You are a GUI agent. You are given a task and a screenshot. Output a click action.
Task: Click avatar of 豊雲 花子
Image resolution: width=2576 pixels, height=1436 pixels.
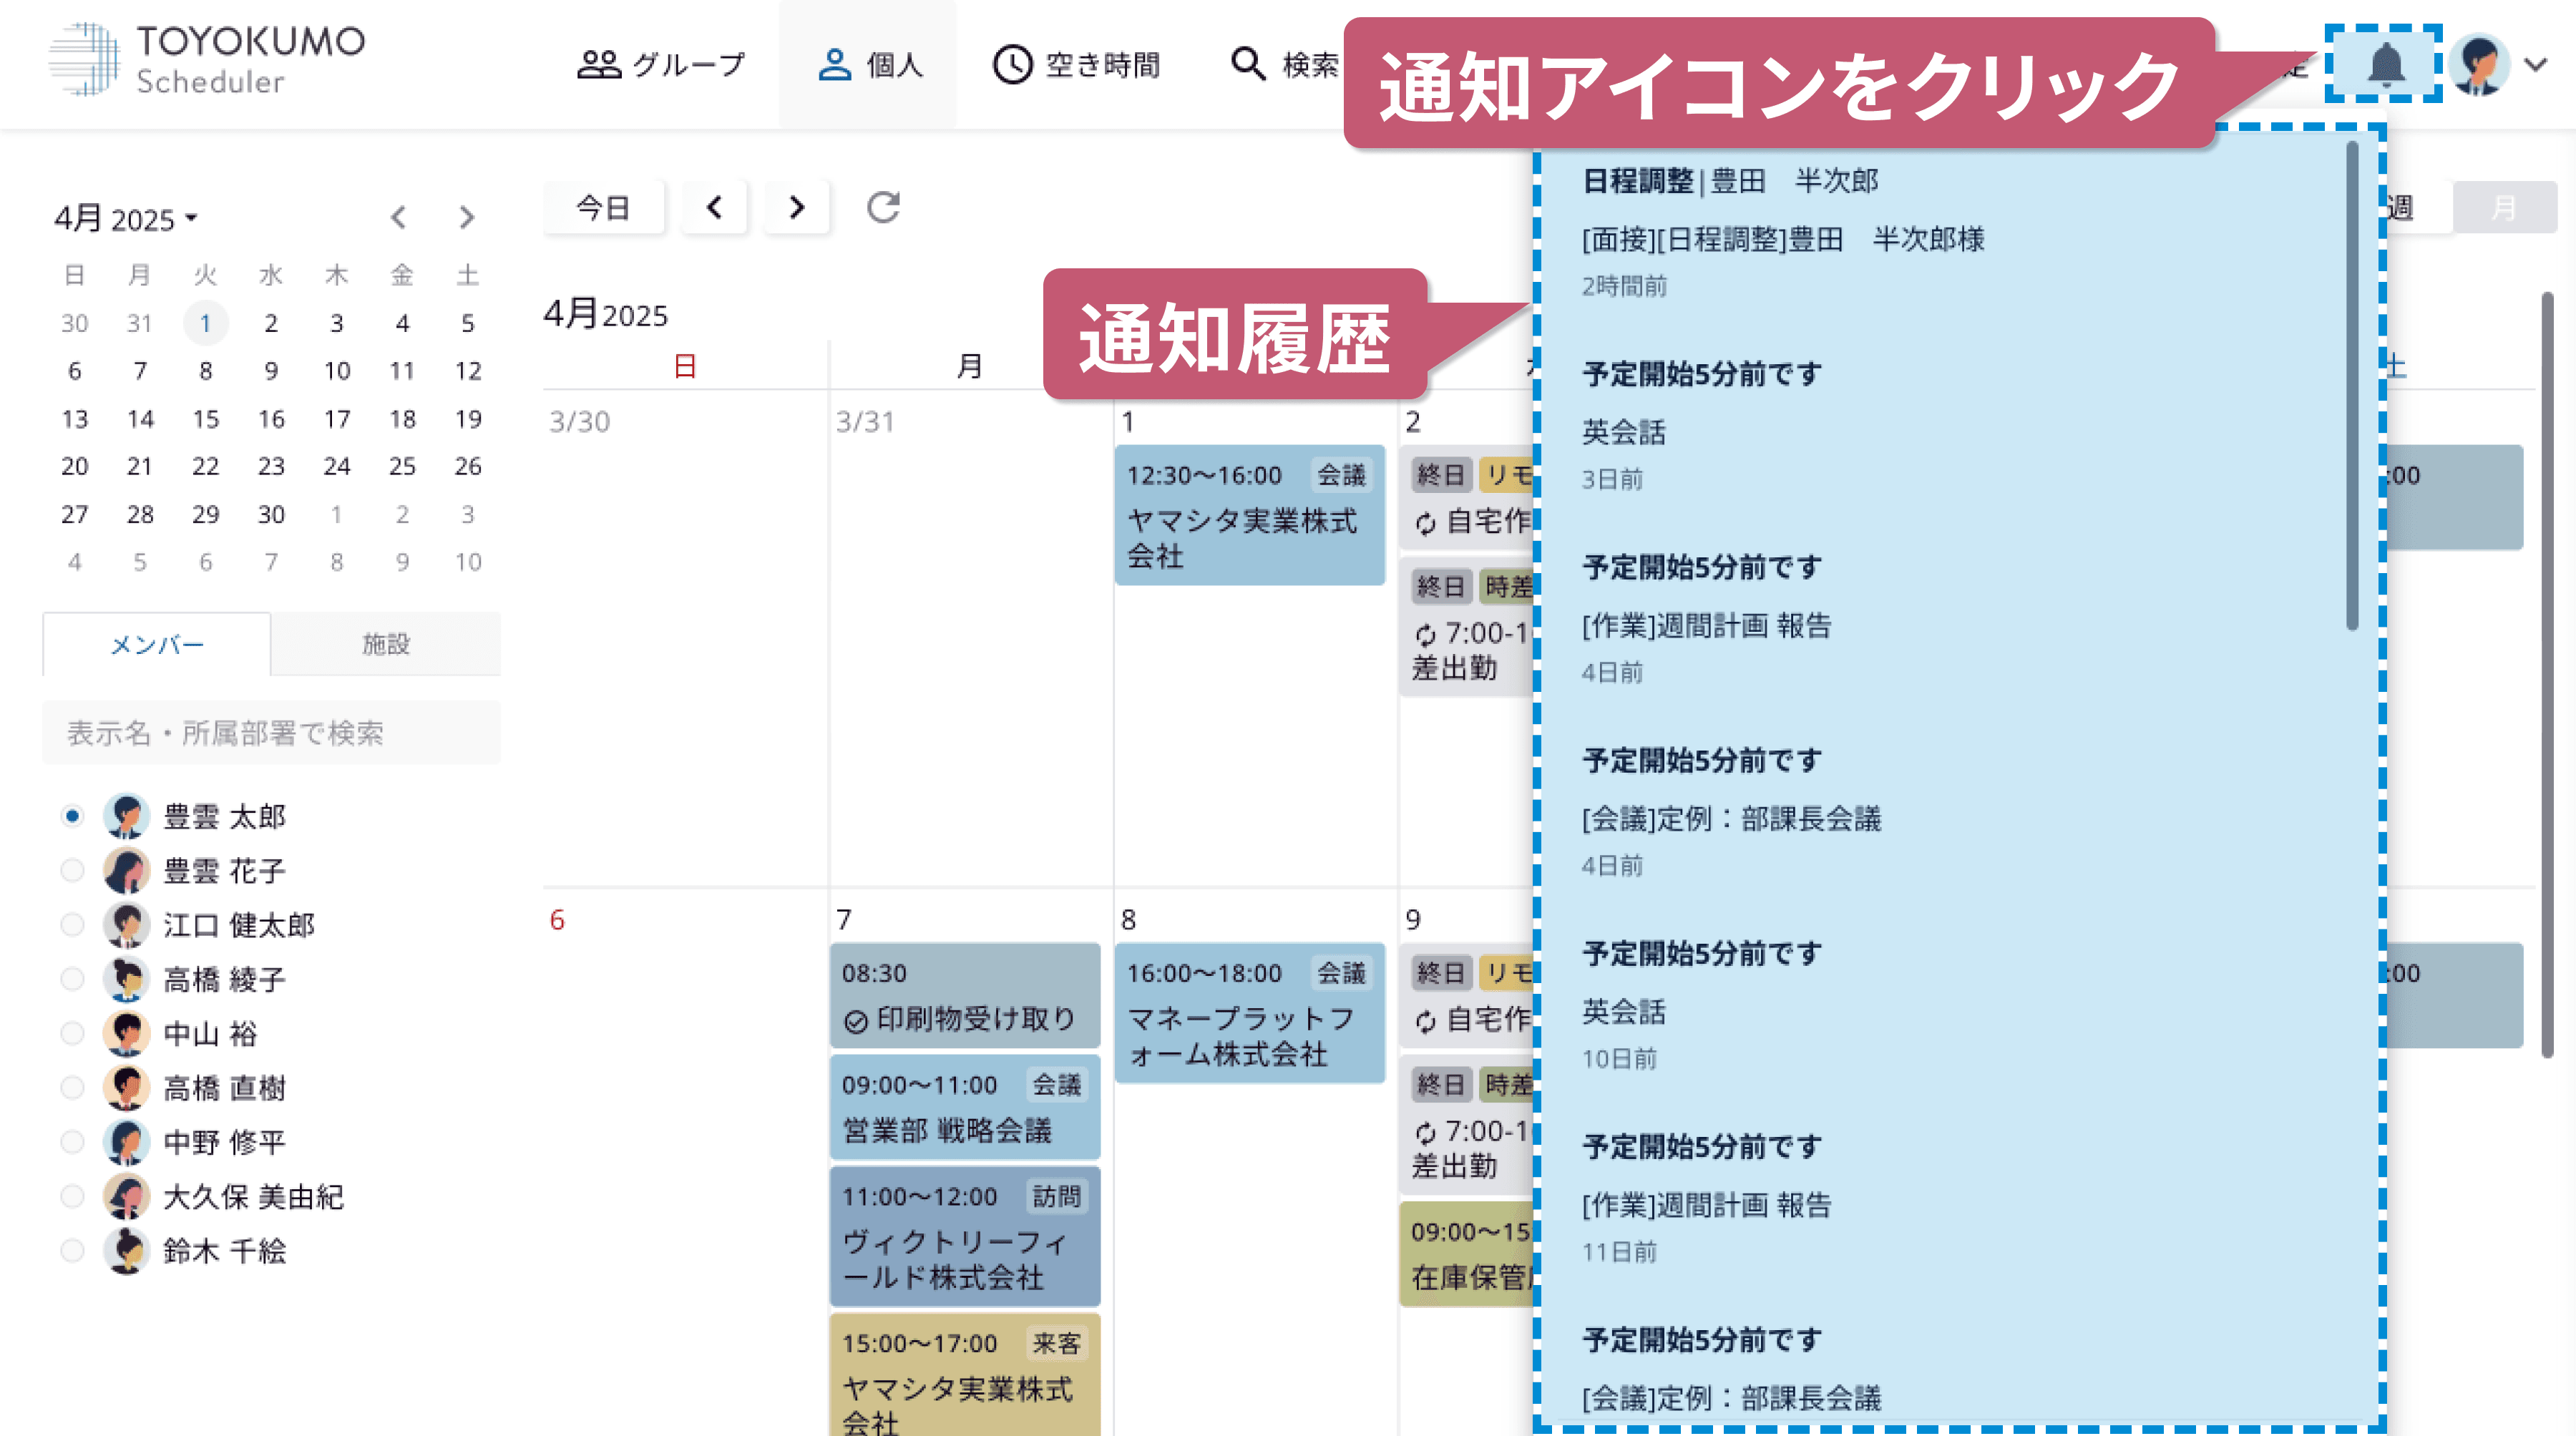pyautogui.click(x=126, y=870)
